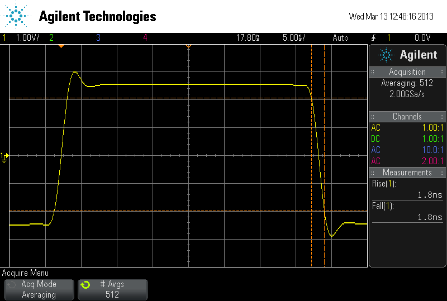Click the Agilent spark logo in sidebar
The height and width of the screenshot is (301, 447).
click(386, 55)
